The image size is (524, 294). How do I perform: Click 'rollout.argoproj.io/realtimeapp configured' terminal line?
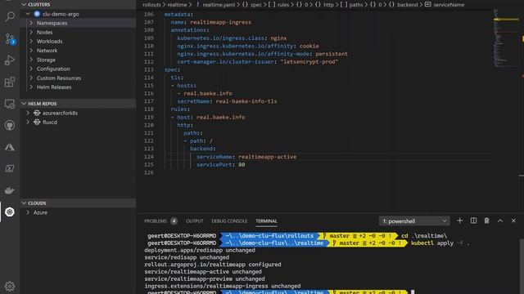(x=213, y=265)
